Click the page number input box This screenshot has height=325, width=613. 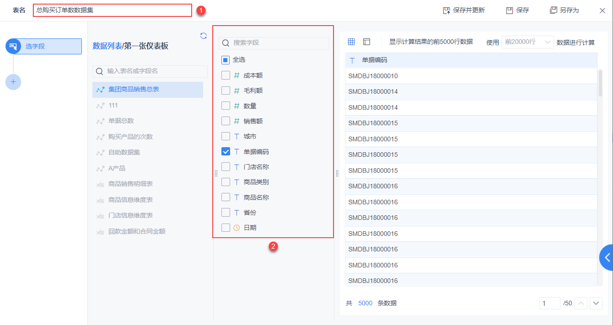[549, 303]
